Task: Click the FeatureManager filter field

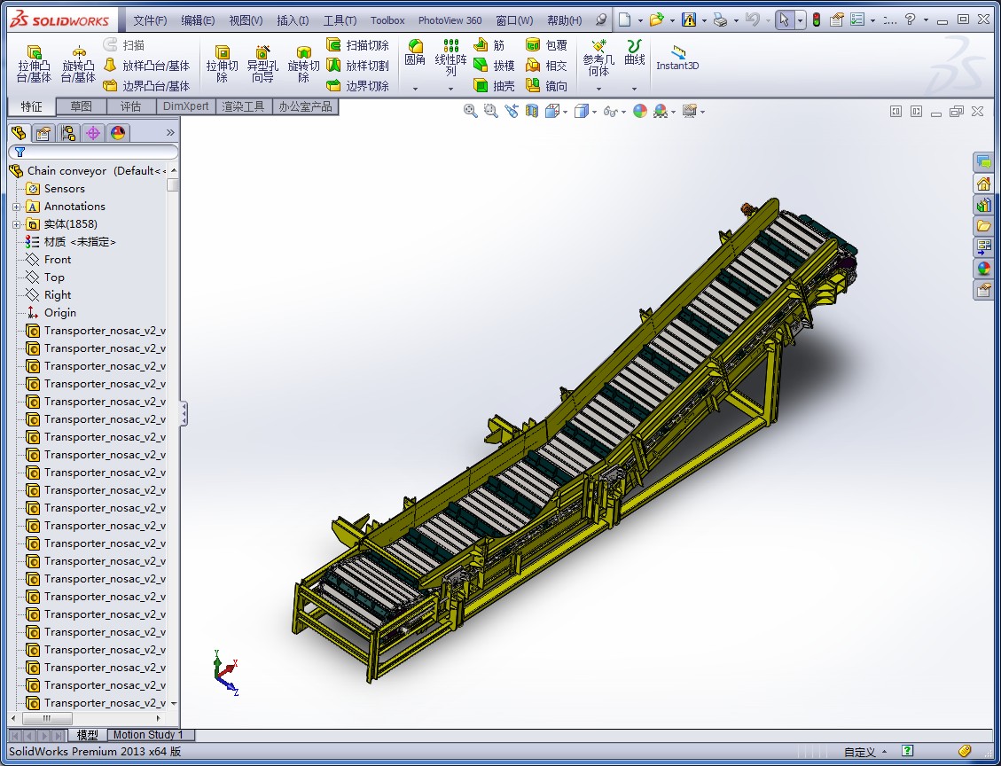Action: click(93, 152)
